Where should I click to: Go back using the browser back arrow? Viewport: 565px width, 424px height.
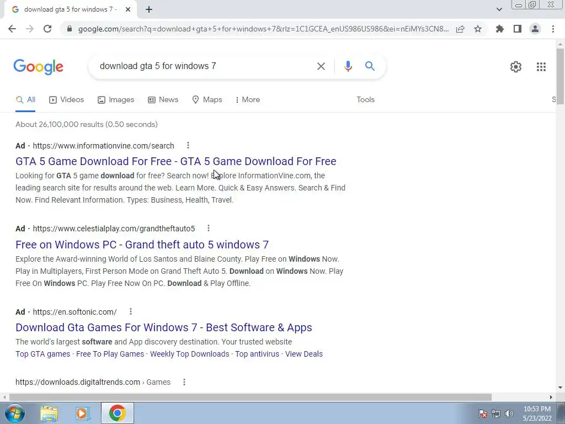point(12,29)
